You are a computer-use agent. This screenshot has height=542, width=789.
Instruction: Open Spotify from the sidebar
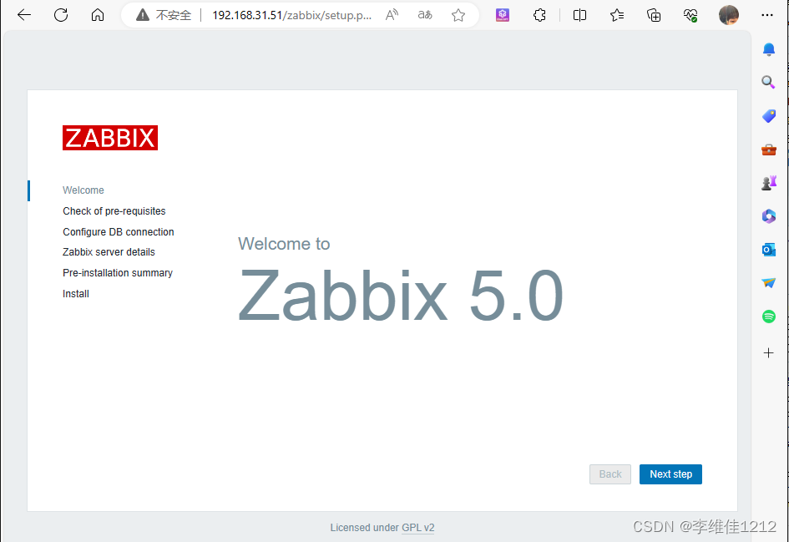(x=768, y=316)
